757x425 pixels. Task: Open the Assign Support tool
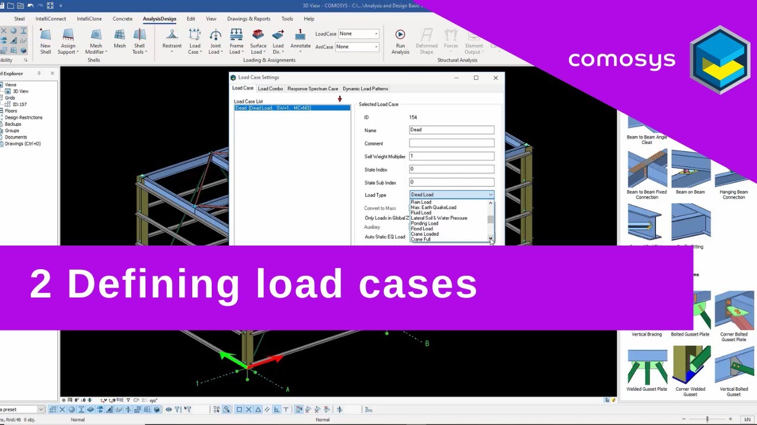[x=68, y=41]
